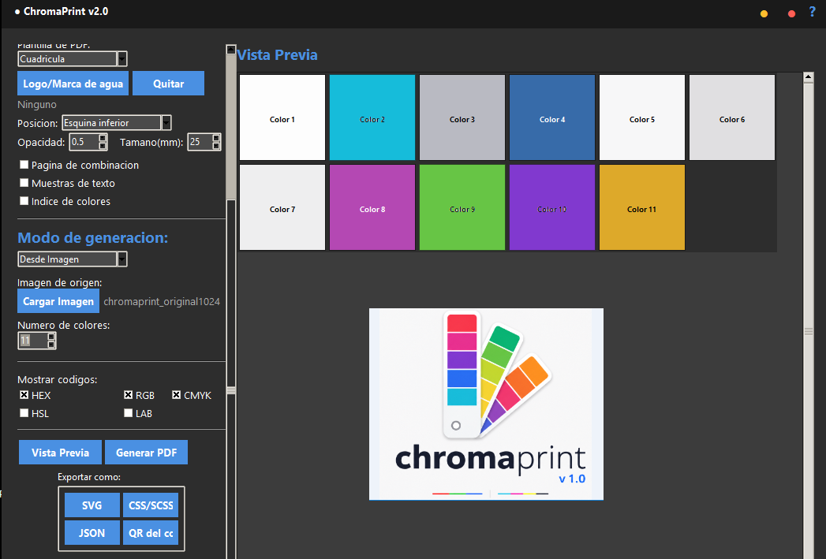Click the chromaprint logo preview image

click(486, 404)
